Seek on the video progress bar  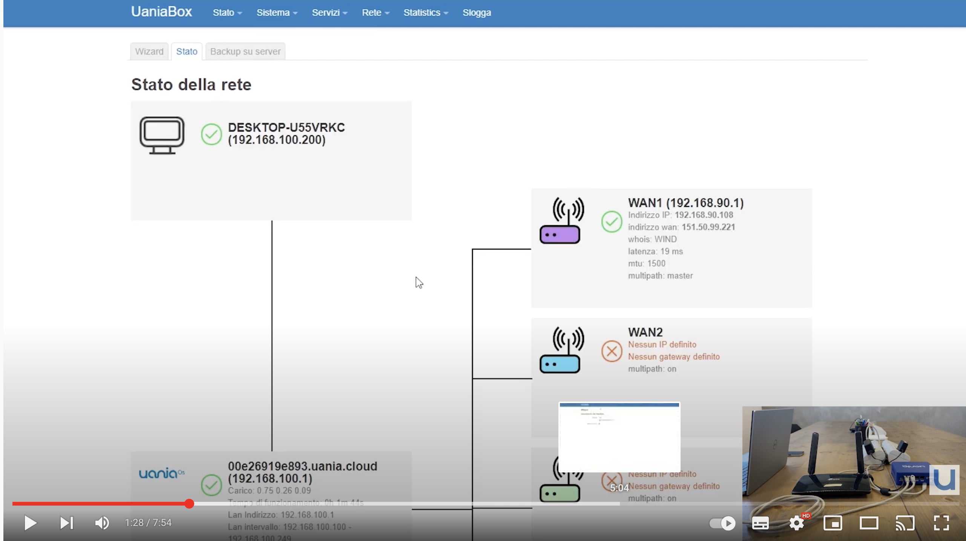486,504
